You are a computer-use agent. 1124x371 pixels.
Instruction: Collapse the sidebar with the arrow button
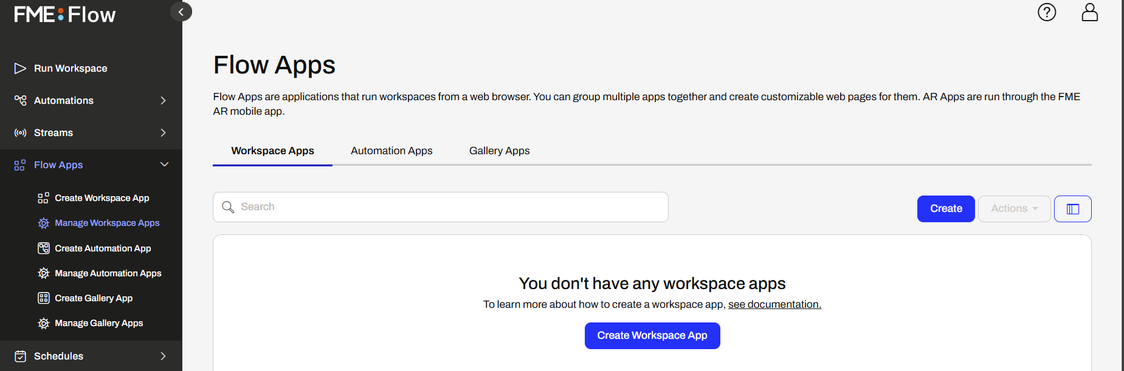point(181,12)
